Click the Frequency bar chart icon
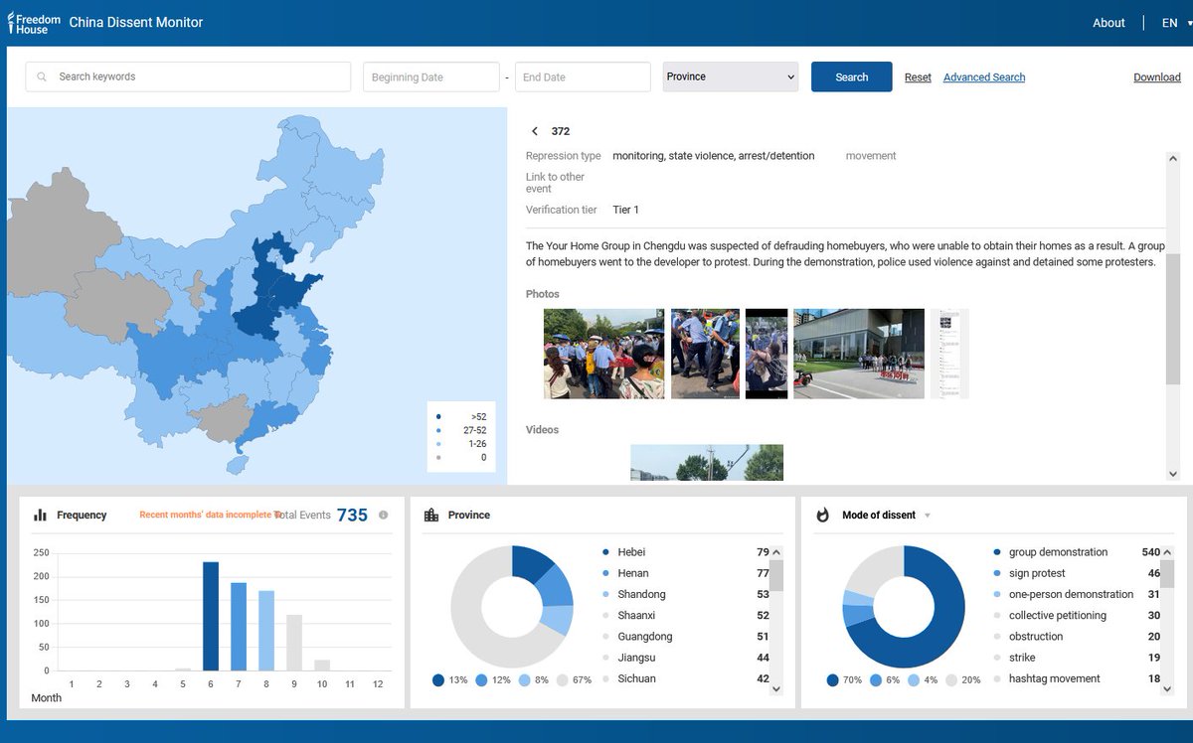This screenshot has width=1193, height=743. [41, 515]
